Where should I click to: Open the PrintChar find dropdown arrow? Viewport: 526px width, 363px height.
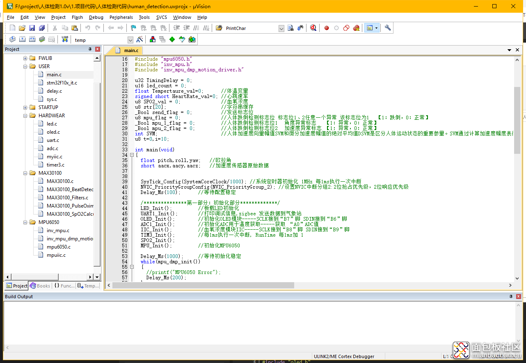(281, 28)
